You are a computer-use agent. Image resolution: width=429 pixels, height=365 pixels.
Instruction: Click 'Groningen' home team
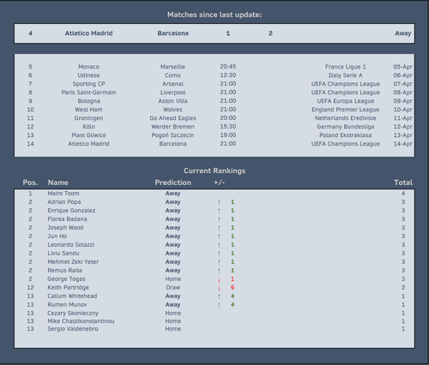click(88, 118)
